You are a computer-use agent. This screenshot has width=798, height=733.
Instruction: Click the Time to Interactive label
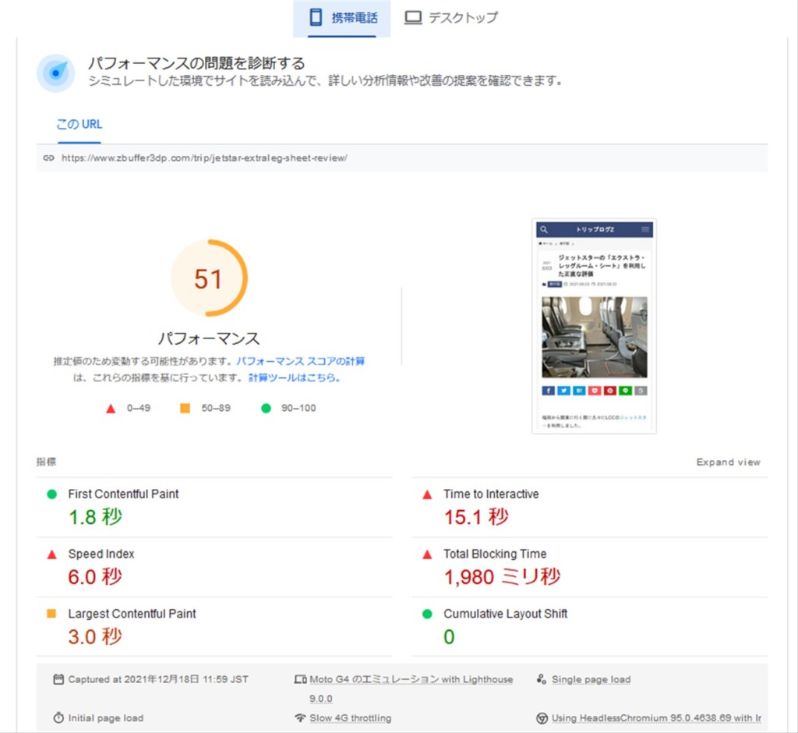pos(491,494)
